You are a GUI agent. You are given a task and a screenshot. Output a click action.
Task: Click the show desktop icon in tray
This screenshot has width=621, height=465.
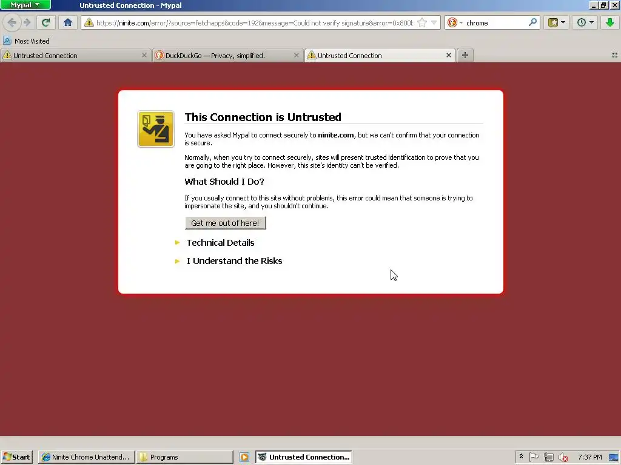614,457
